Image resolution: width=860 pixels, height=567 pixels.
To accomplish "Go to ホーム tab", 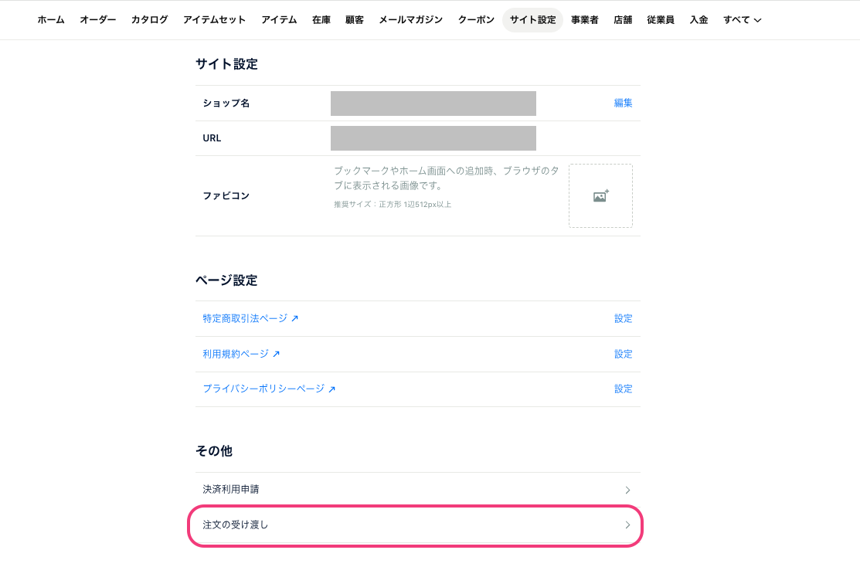I will click(51, 20).
